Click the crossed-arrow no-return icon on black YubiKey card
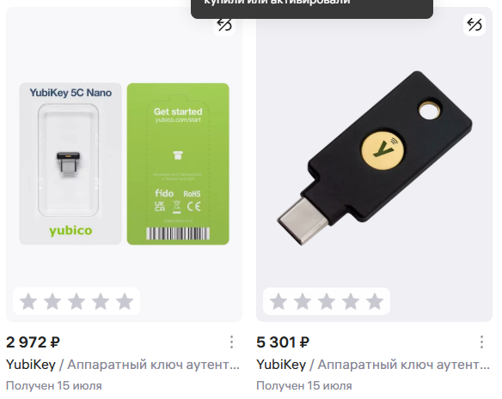This screenshot has height=399, width=502. pos(474,25)
